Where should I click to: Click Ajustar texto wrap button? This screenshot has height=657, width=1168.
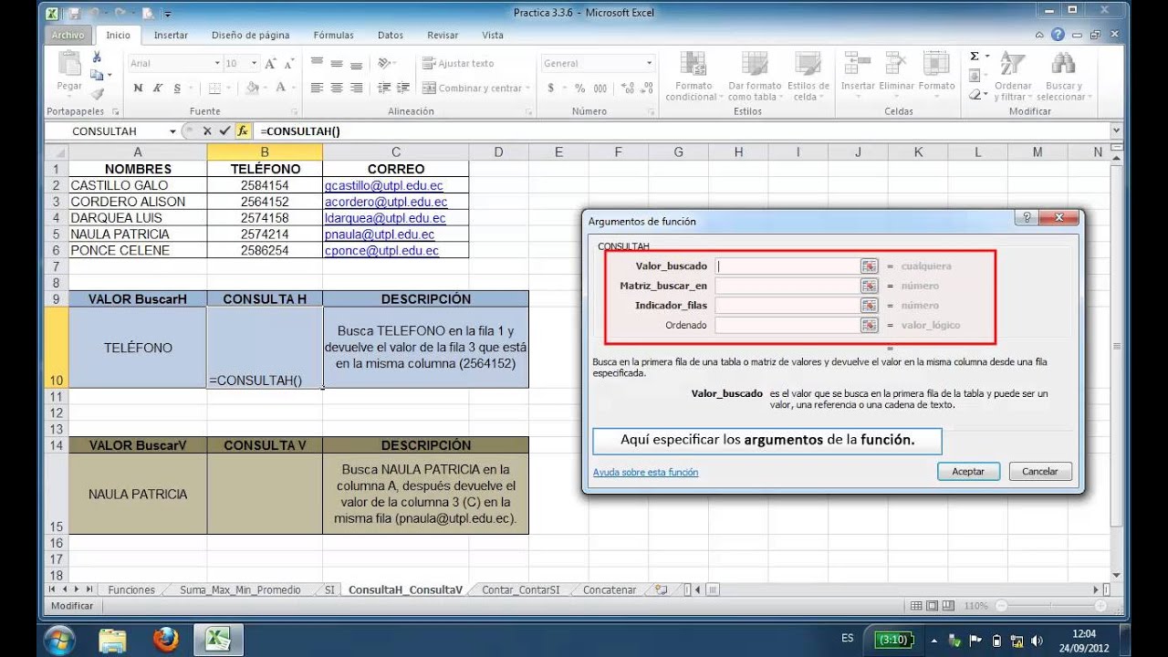pyautogui.click(x=458, y=64)
